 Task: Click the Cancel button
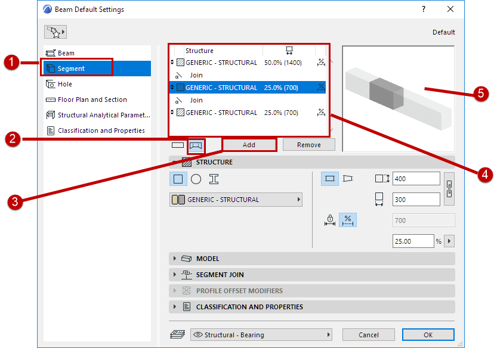tap(368, 335)
